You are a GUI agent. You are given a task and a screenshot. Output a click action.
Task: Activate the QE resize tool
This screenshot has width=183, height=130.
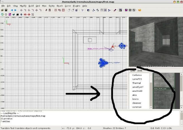point(105,10)
